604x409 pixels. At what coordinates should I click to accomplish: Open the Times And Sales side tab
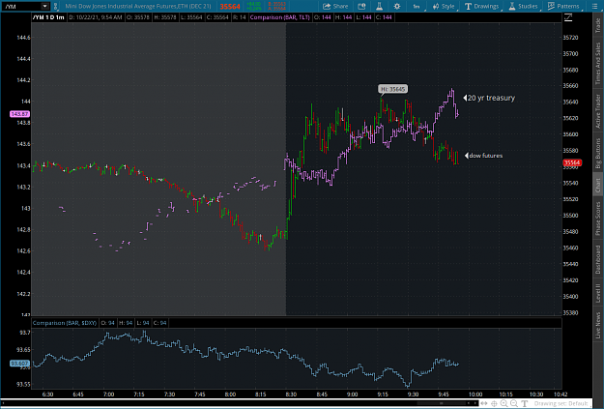tap(598, 63)
